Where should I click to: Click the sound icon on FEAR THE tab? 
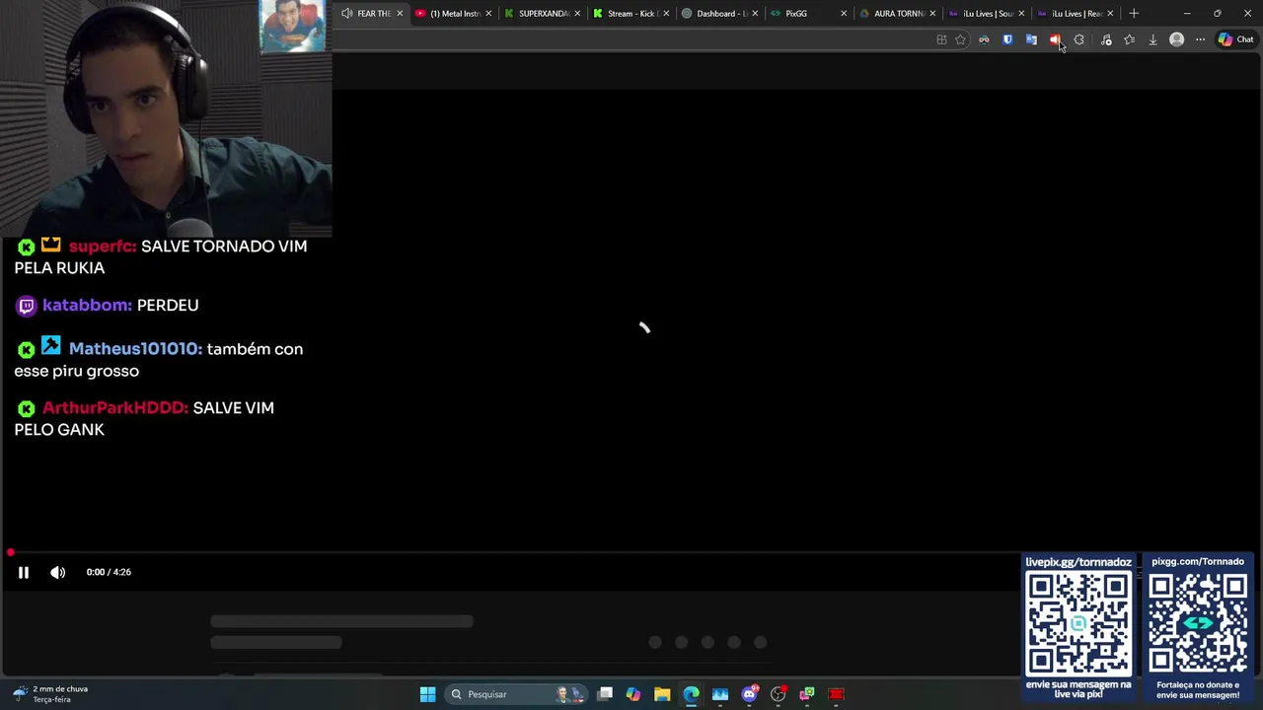[x=346, y=14]
